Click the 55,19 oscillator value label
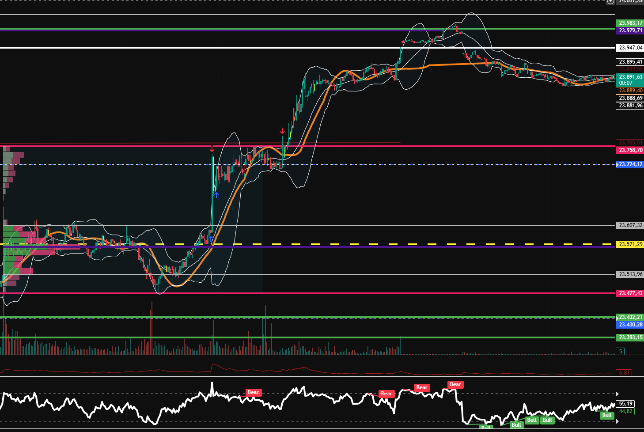 (x=625, y=403)
